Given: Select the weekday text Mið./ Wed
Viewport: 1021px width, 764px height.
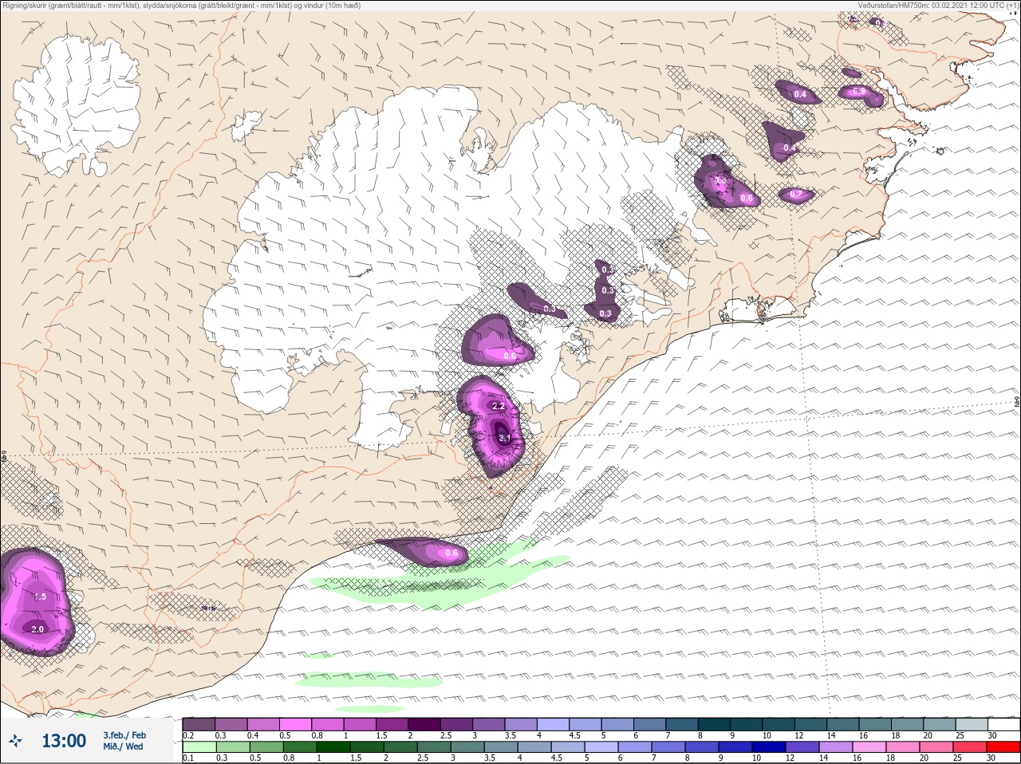Looking at the screenshot, I should pos(124,746).
